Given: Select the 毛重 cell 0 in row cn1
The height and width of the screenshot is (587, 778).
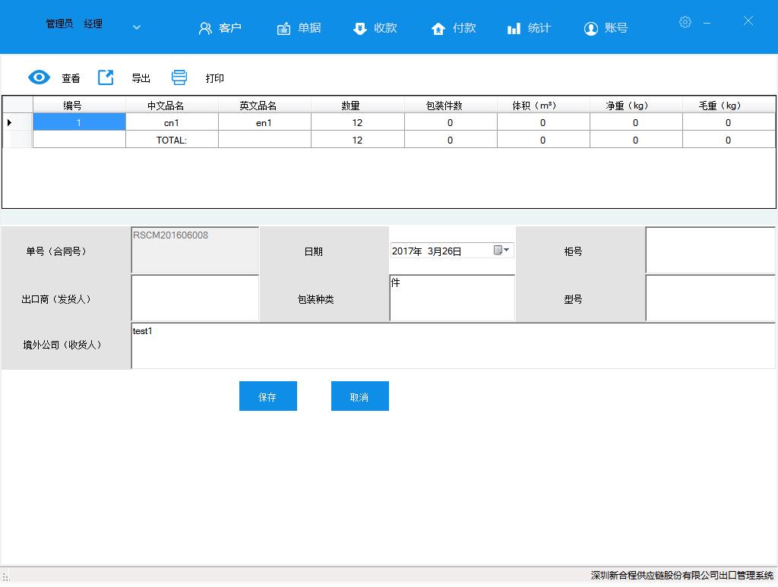Looking at the screenshot, I should click(729, 122).
